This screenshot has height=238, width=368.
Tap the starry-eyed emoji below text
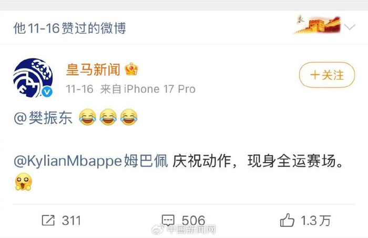(23, 182)
